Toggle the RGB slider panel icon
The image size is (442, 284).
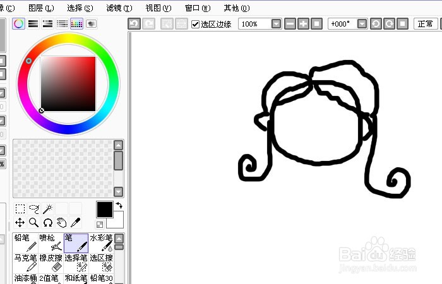tap(33, 24)
